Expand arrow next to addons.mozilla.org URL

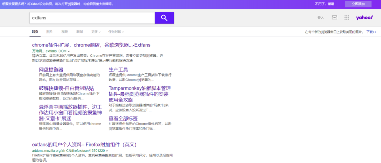click(107, 151)
